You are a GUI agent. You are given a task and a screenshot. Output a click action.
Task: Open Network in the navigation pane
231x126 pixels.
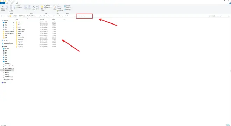click(4, 83)
